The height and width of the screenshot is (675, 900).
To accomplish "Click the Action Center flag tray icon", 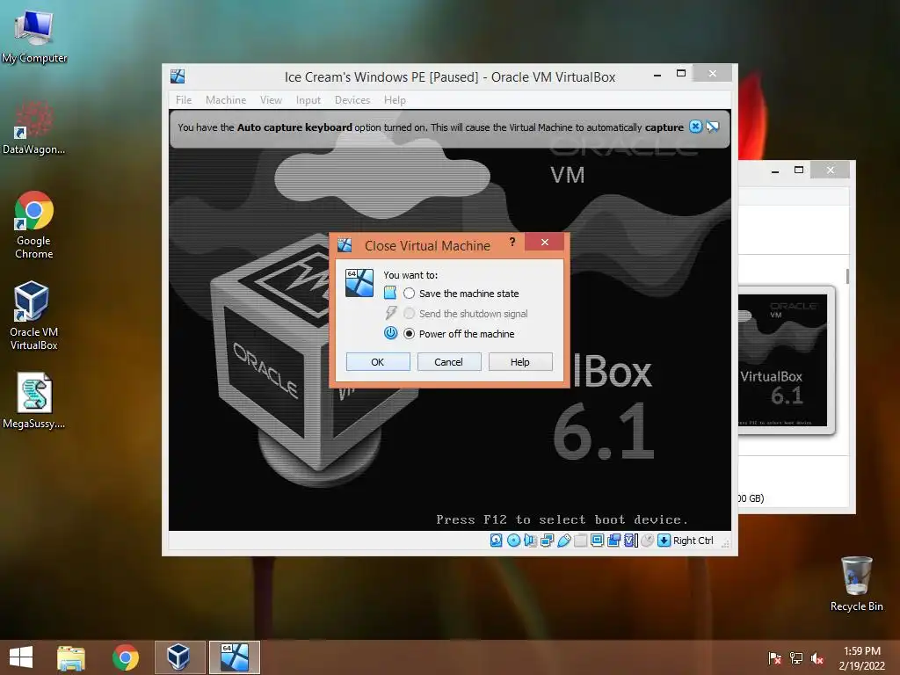I will point(774,658).
